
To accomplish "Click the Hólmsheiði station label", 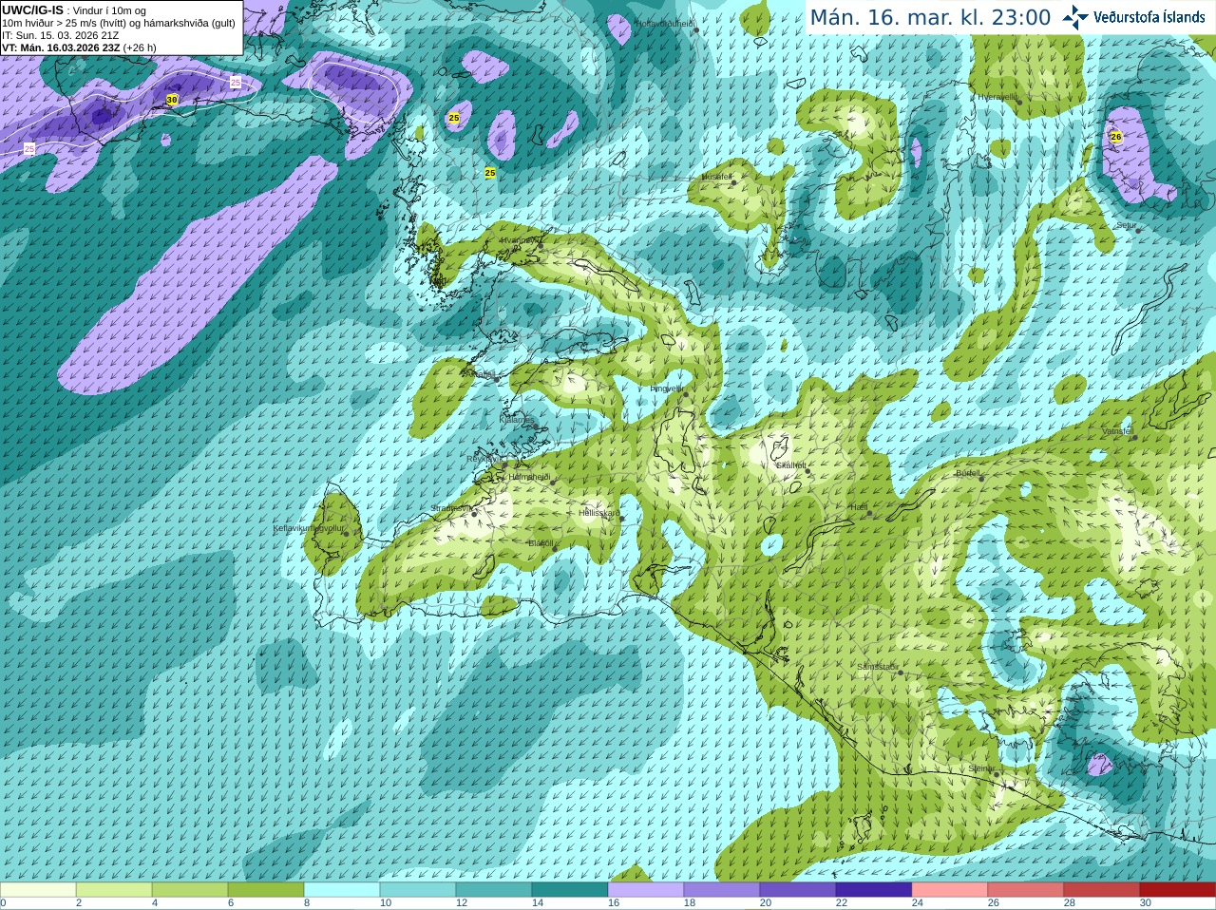I will point(529,477).
